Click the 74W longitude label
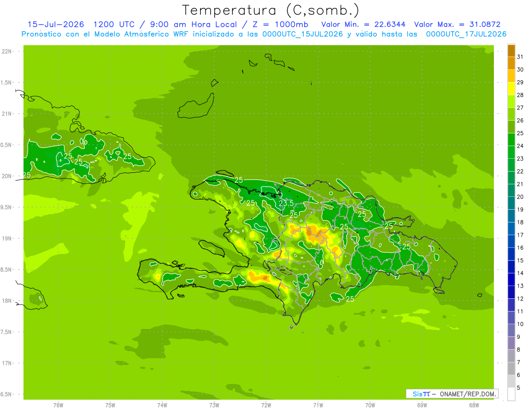Screen dimensions: 532x411 pos(162,405)
